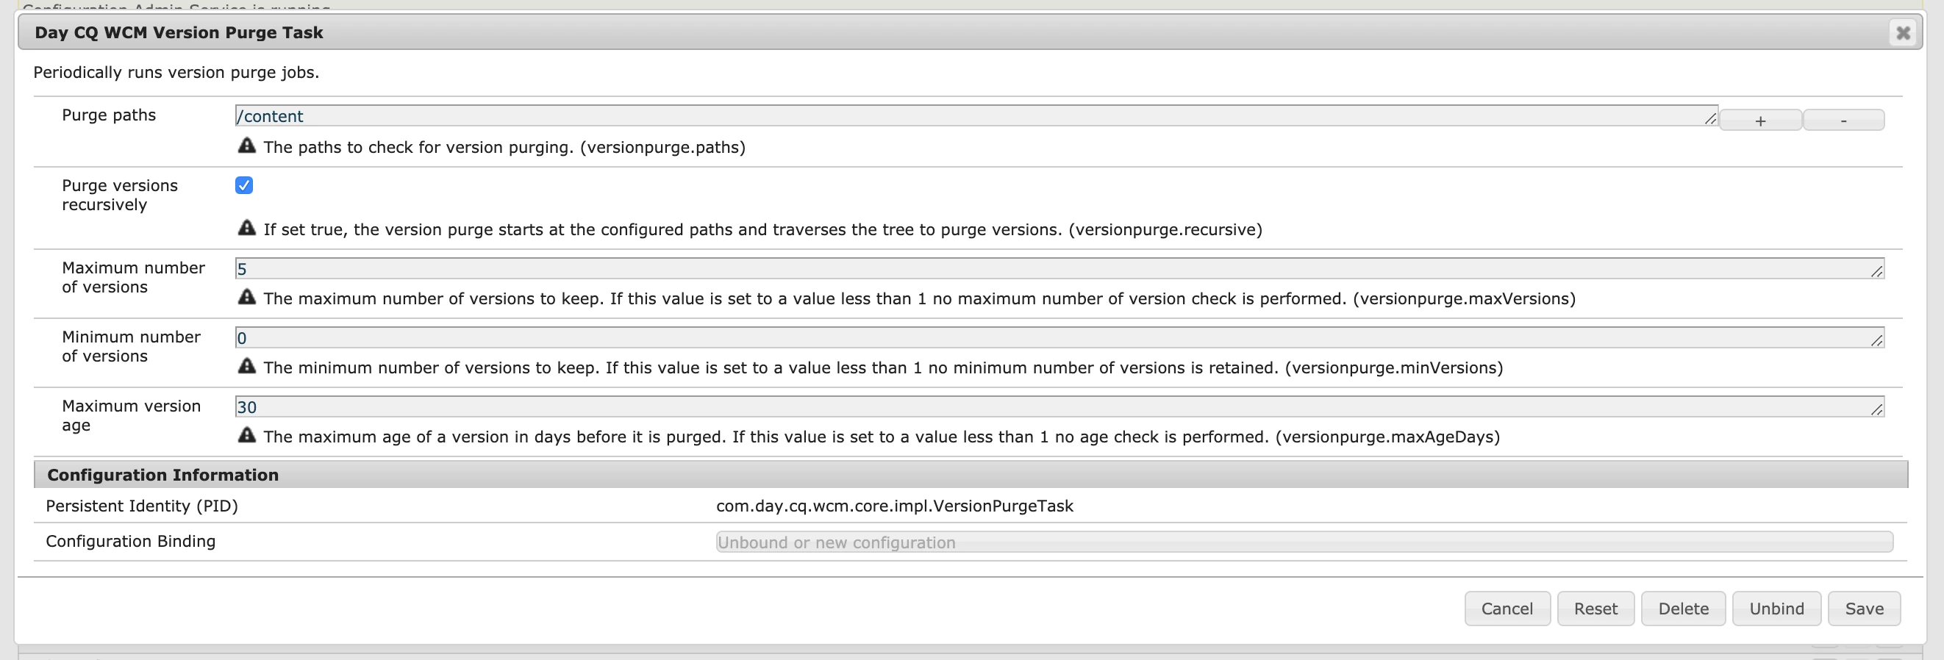Click the Configuration Binding field
Viewport: 1944px width, 660px height.
pos(1304,542)
